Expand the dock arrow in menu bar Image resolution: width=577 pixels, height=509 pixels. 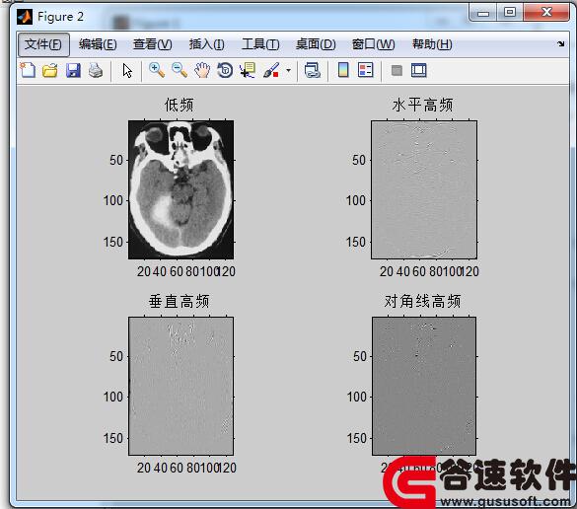coord(560,44)
